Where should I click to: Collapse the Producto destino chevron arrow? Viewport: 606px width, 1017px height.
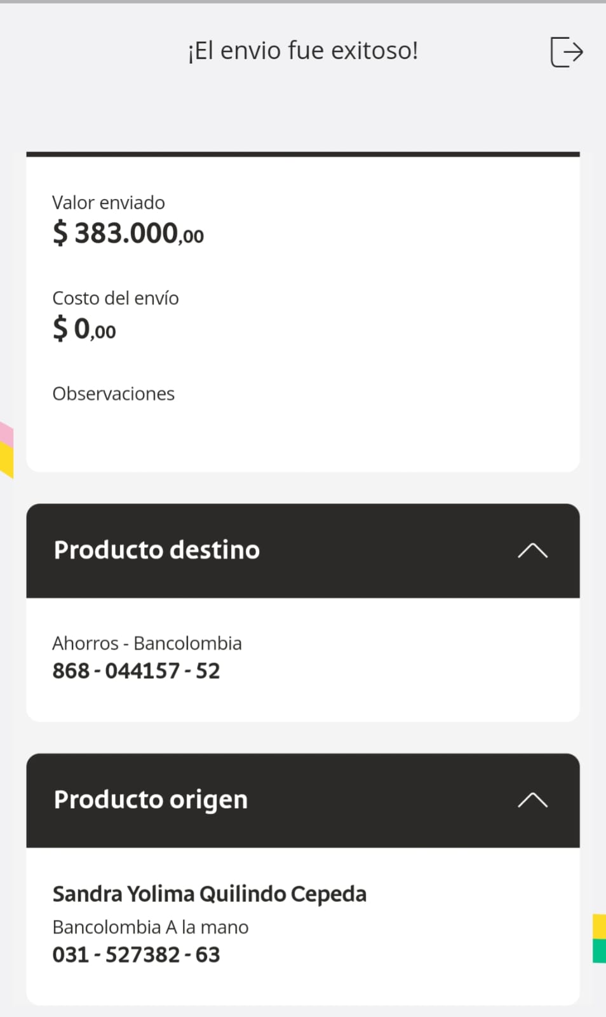click(x=532, y=550)
